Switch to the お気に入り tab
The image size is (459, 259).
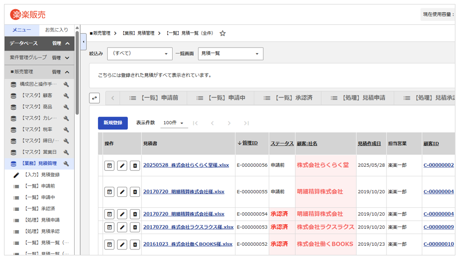(56, 30)
